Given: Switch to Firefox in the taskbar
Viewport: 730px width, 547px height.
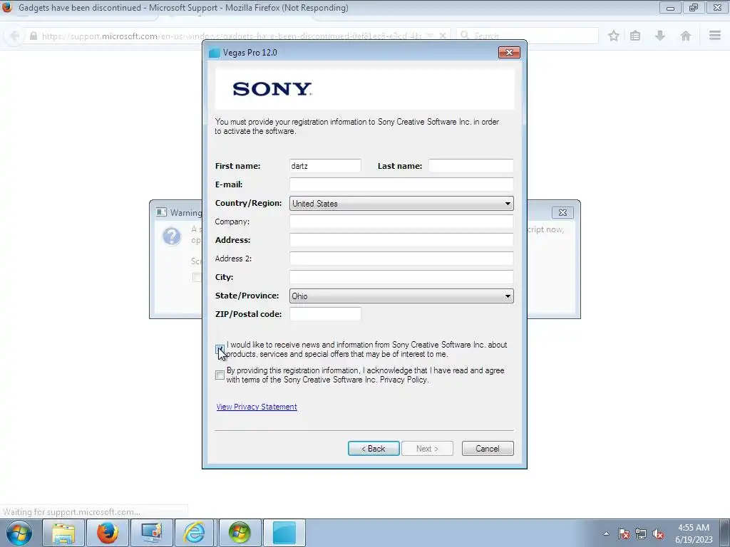Looking at the screenshot, I should pos(108,533).
